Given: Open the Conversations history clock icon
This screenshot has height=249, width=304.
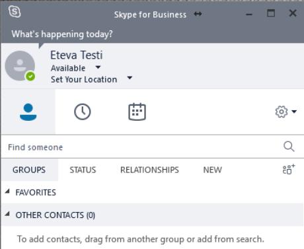Looking at the screenshot, I should [82, 112].
